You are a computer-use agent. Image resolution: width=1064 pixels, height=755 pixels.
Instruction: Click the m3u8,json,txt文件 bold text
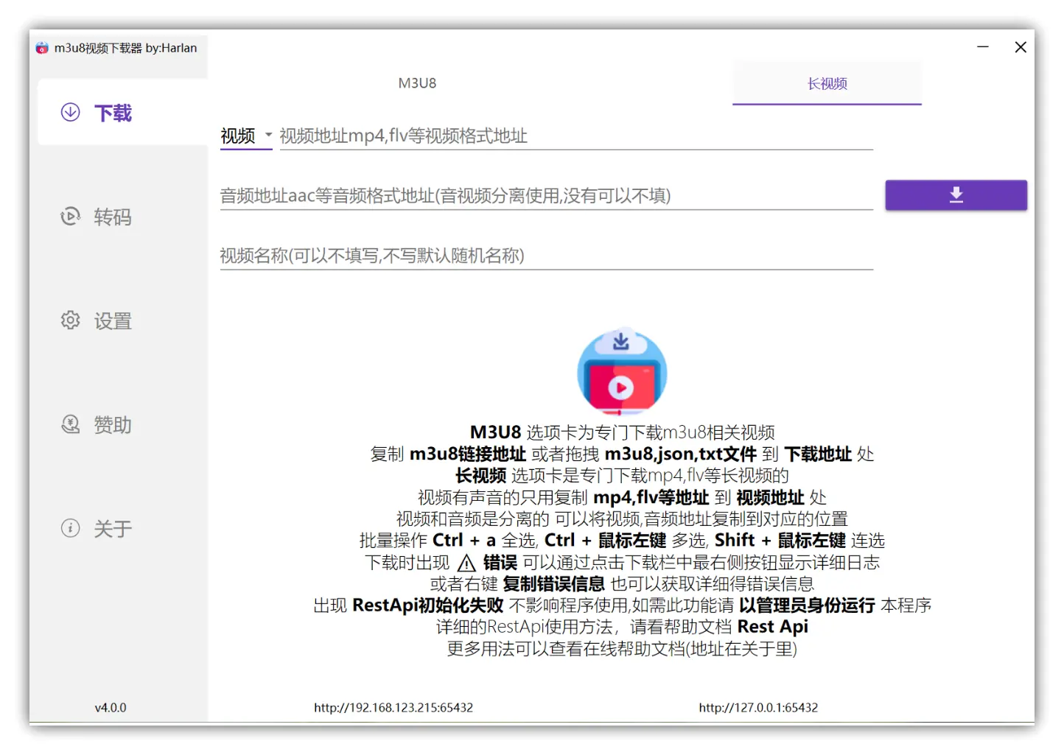pos(681,454)
